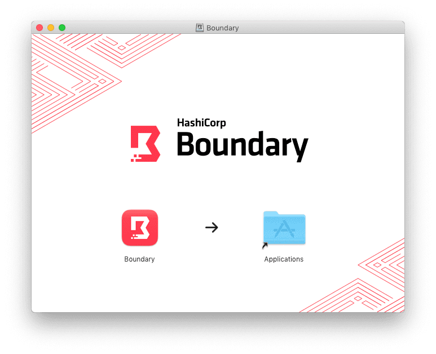This screenshot has height=354, width=436.
Task: Click the A symbol on the Applications folder
Action: coord(285,230)
